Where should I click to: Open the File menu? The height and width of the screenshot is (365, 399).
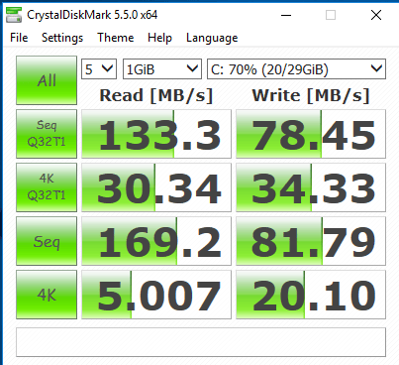(19, 38)
